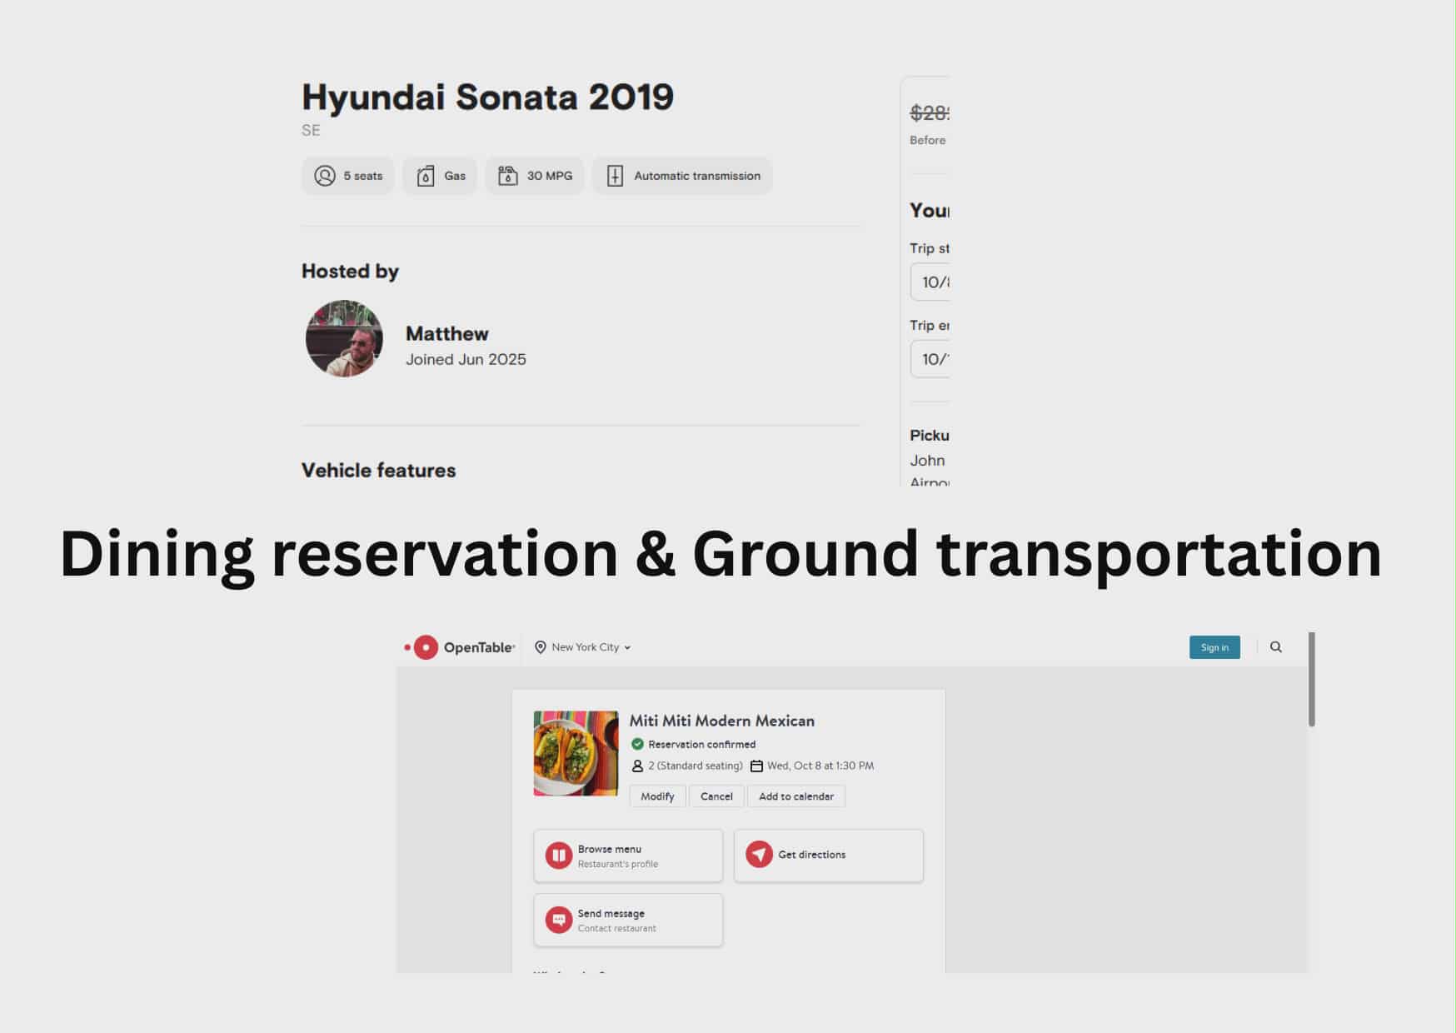The width and height of the screenshot is (1456, 1033).
Task: Open host Matthew's profile photo
Action: [x=344, y=338]
